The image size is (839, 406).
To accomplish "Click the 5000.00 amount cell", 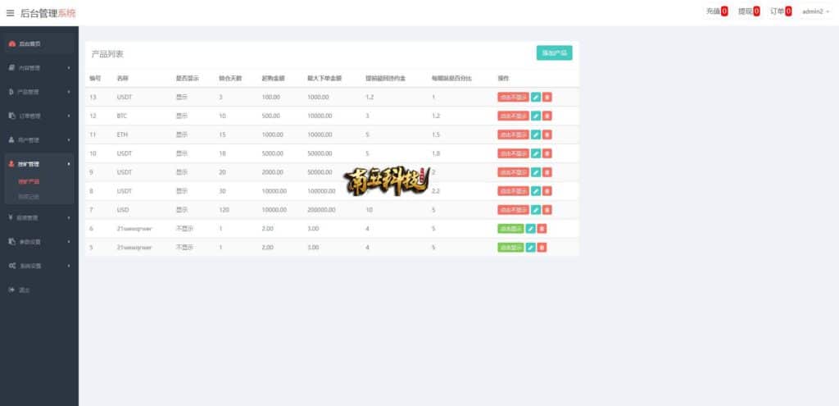I will click(272, 153).
